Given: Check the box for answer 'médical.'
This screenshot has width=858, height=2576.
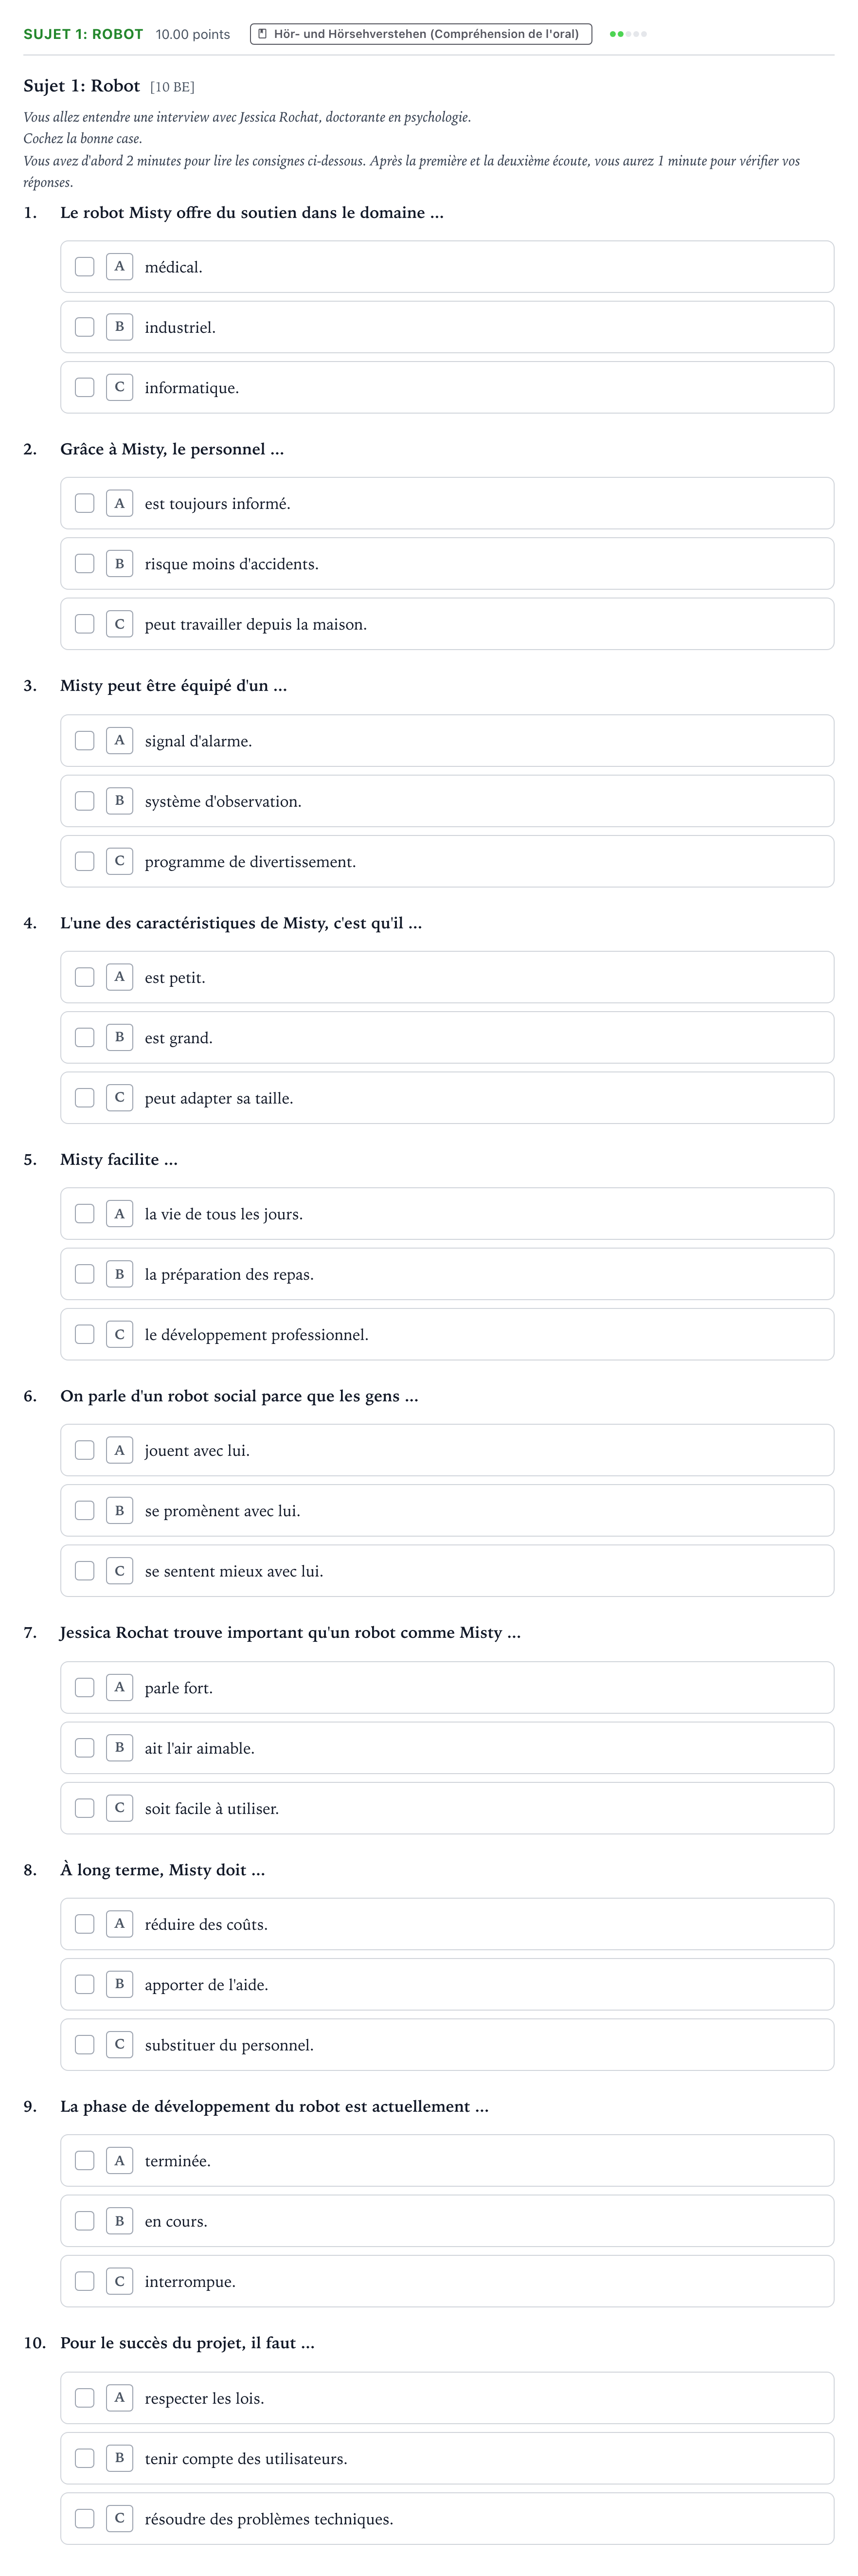Looking at the screenshot, I should (85, 267).
